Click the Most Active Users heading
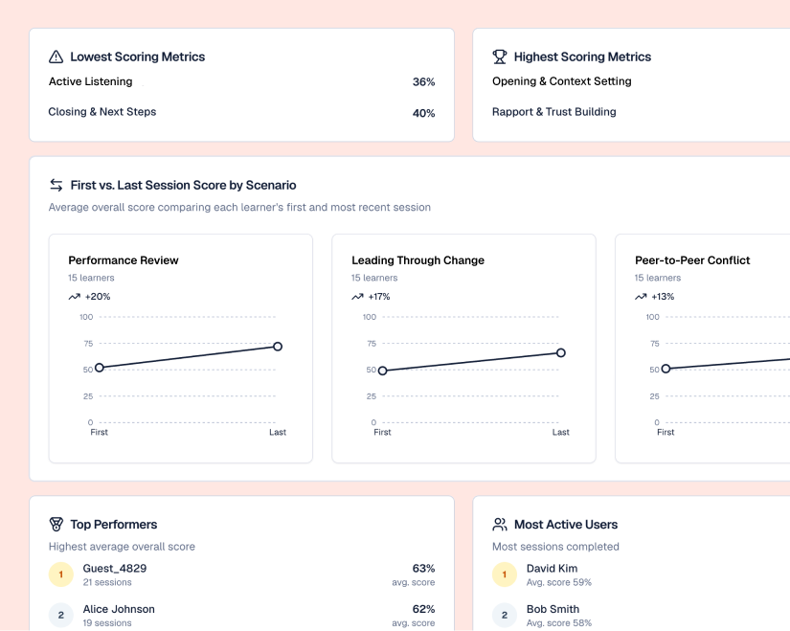The height and width of the screenshot is (631, 790). point(566,525)
